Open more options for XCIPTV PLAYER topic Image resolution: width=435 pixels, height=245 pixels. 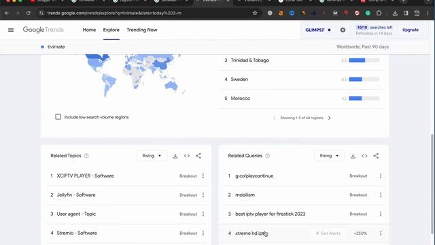(x=203, y=176)
